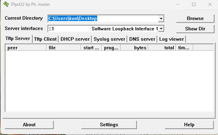Click the Help button

(x=189, y=125)
